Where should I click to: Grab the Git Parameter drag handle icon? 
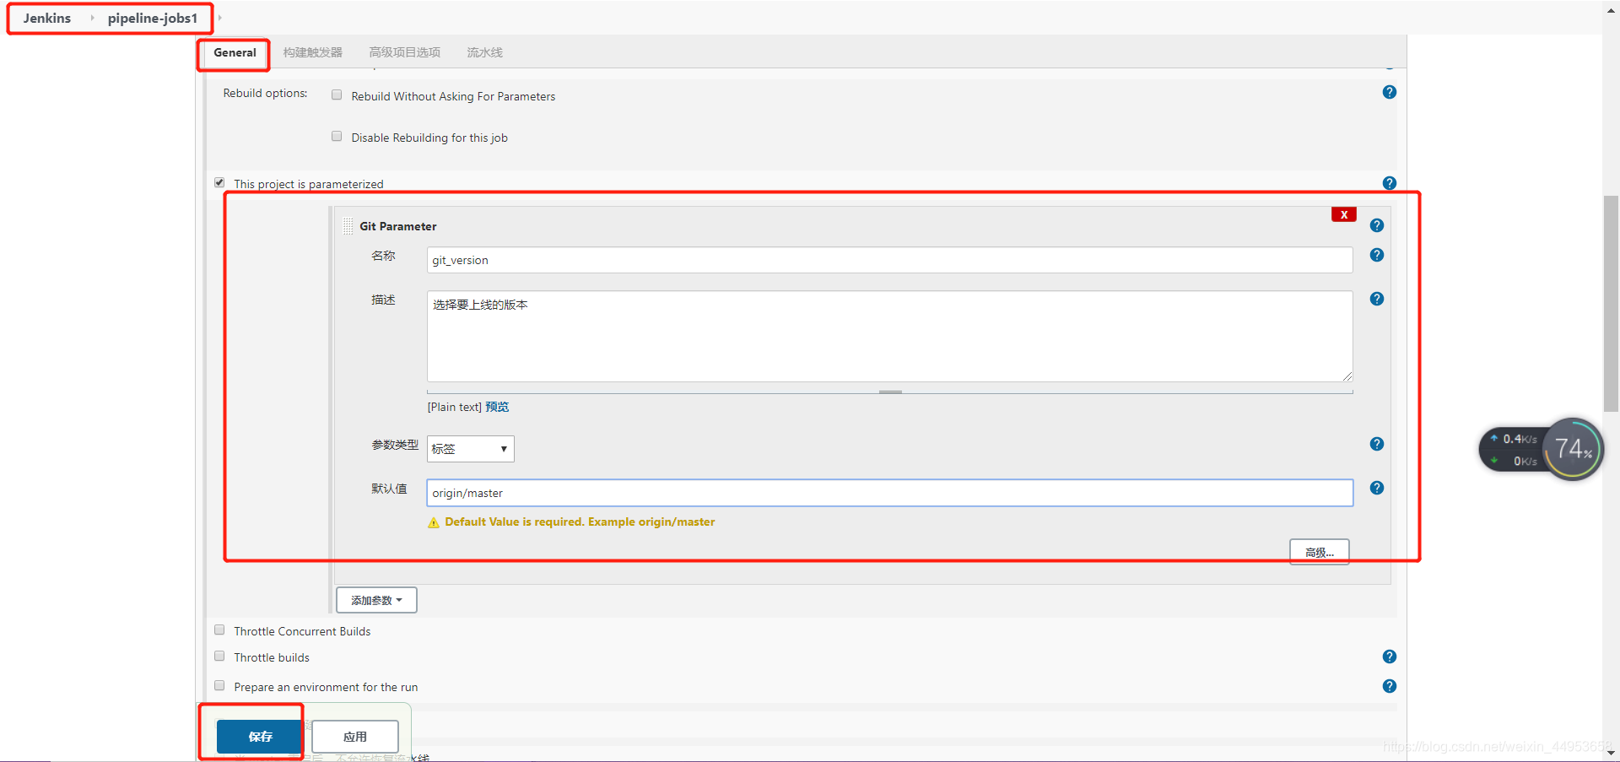coord(348,226)
